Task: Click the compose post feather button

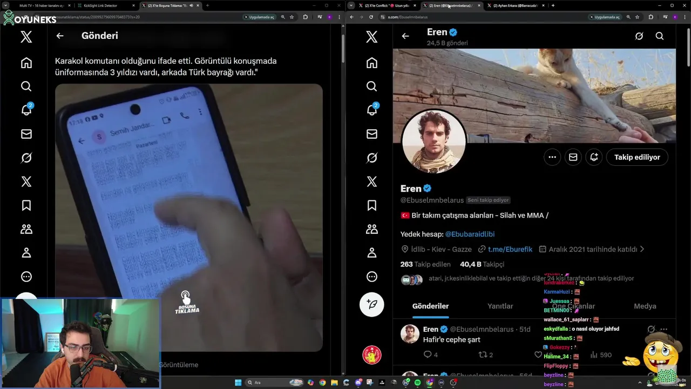Action: click(x=371, y=304)
